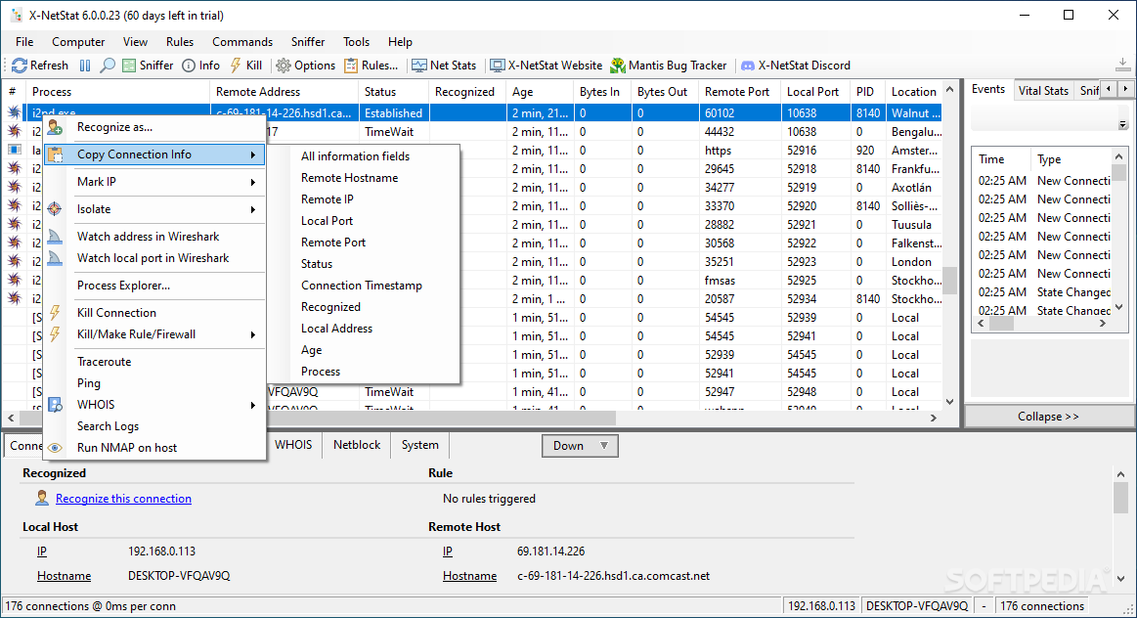
Task: Open Net Stats from the toolbar
Action: point(444,66)
